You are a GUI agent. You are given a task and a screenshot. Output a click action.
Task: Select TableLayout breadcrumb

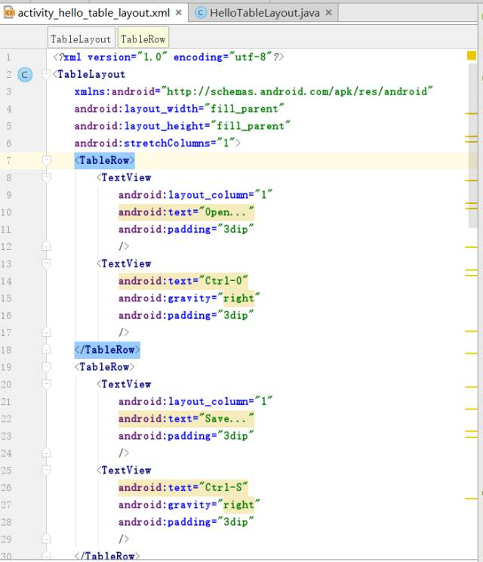coord(81,38)
